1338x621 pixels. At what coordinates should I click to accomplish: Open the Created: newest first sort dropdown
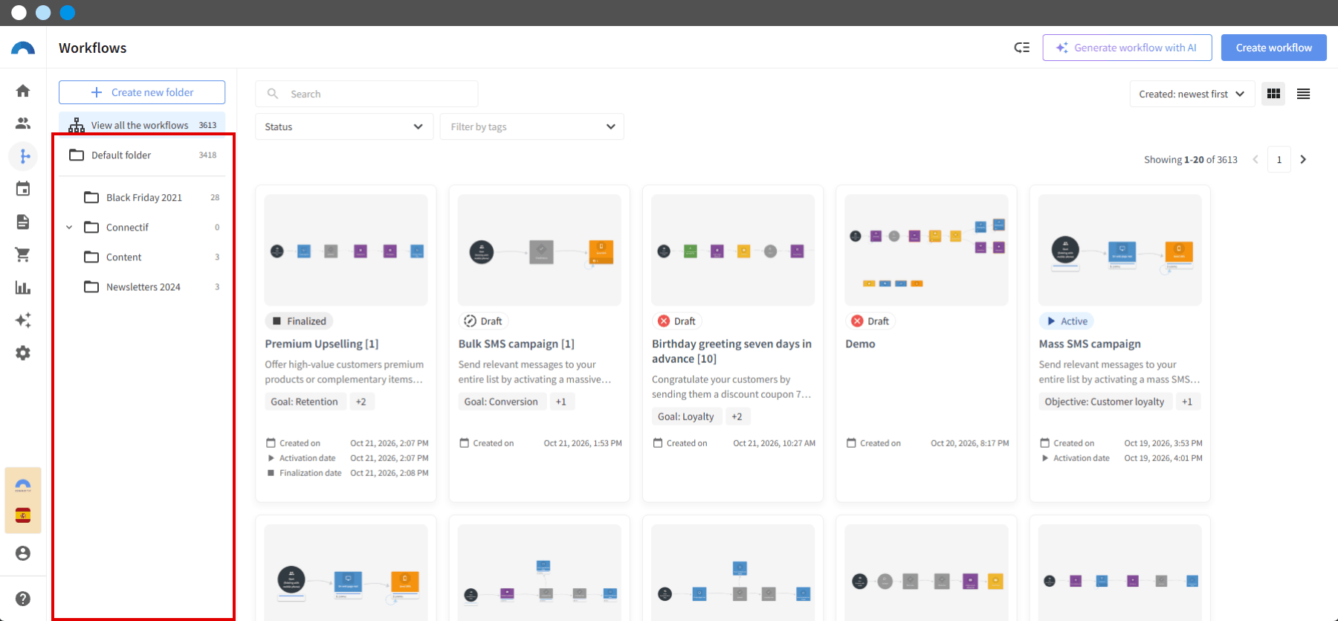(x=1192, y=94)
